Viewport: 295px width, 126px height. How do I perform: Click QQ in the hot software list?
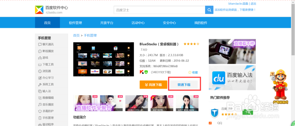coord(219,123)
